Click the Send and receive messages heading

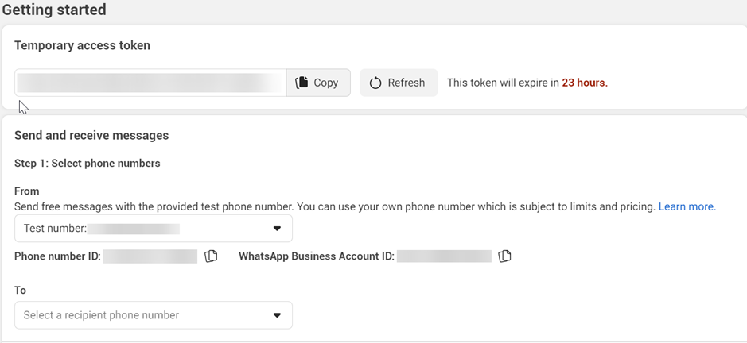tap(91, 136)
